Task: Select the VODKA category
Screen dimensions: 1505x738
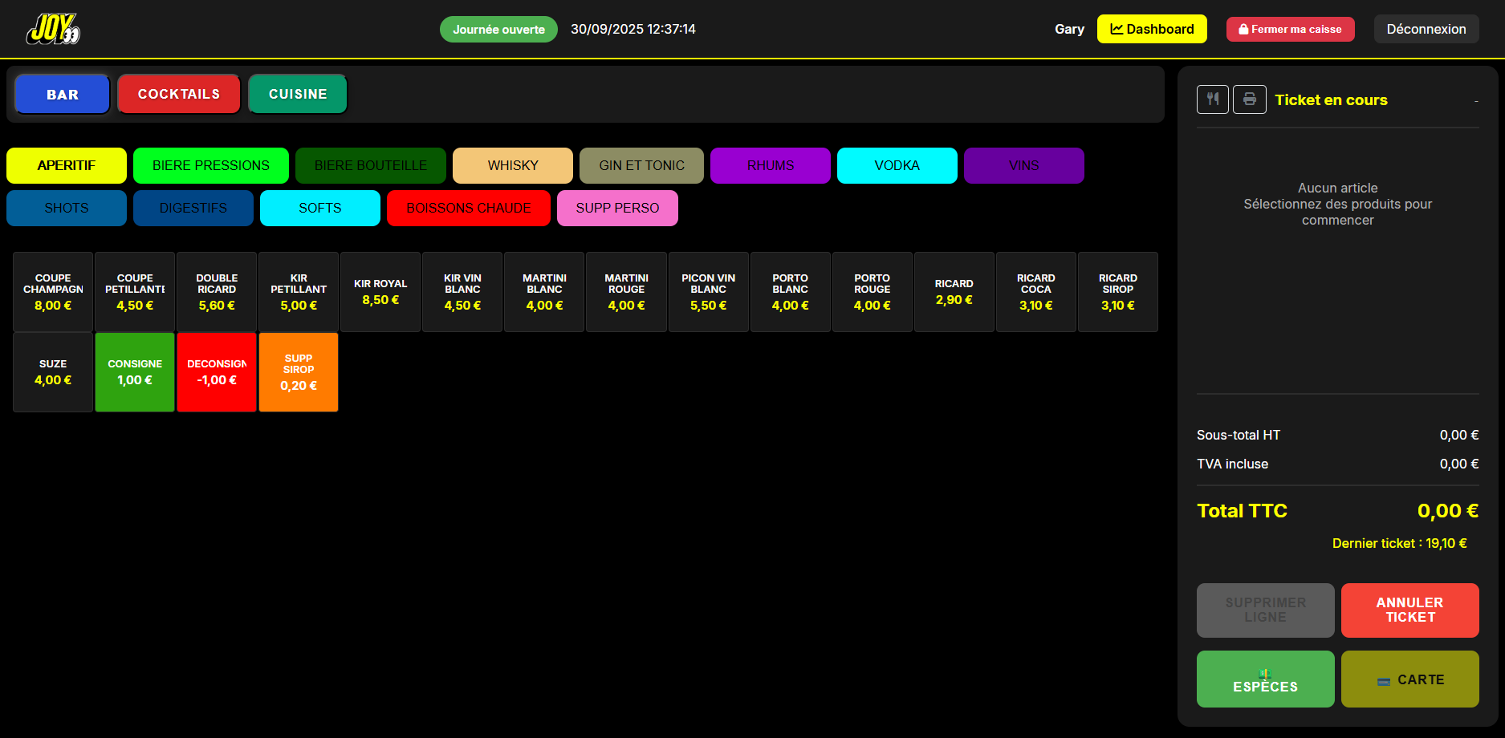Action: tap(897, 166)
